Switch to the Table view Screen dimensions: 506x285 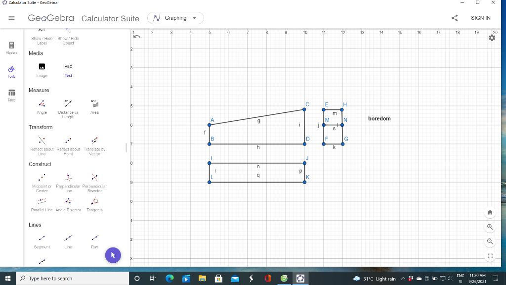coord(12,95)
